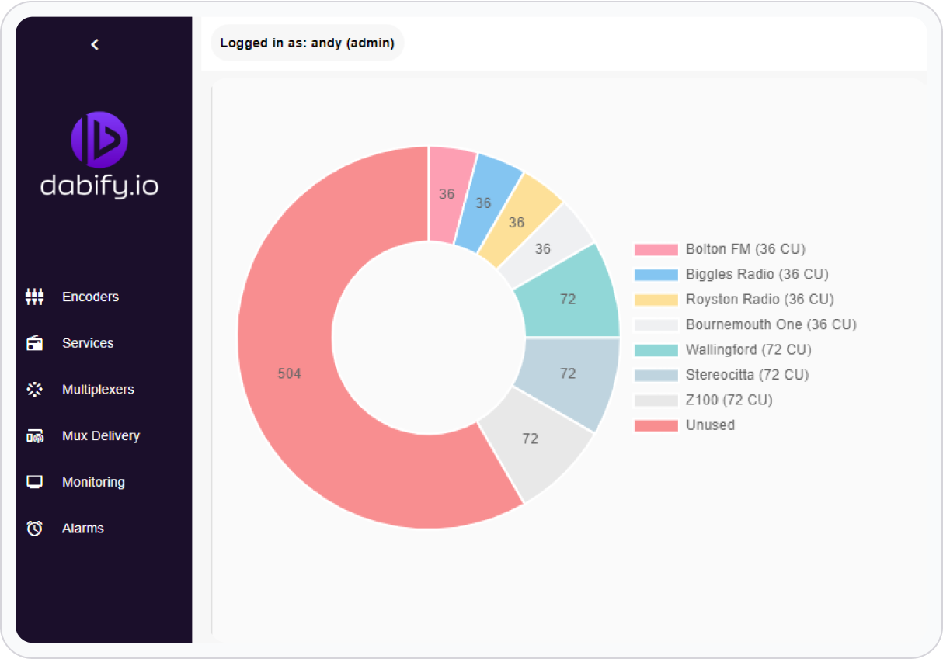Click the Alarms clock icon
Viewport: 943px width, 659px height.
coord(34,529)
